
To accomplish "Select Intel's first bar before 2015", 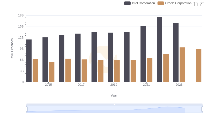I will [x=29, y=61].
